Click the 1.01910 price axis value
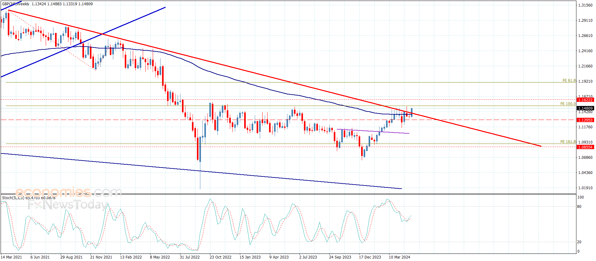Viewport: 596px width, 261px height. tap(585, 188)
